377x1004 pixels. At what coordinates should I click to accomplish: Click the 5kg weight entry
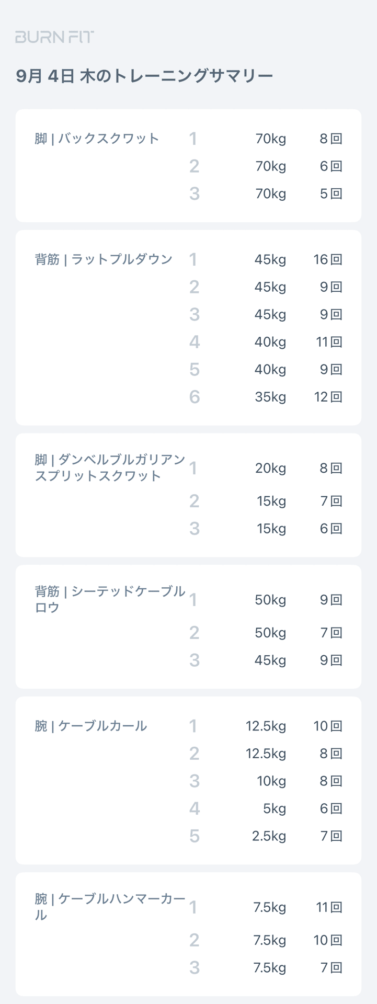click(x=274, y=808)
